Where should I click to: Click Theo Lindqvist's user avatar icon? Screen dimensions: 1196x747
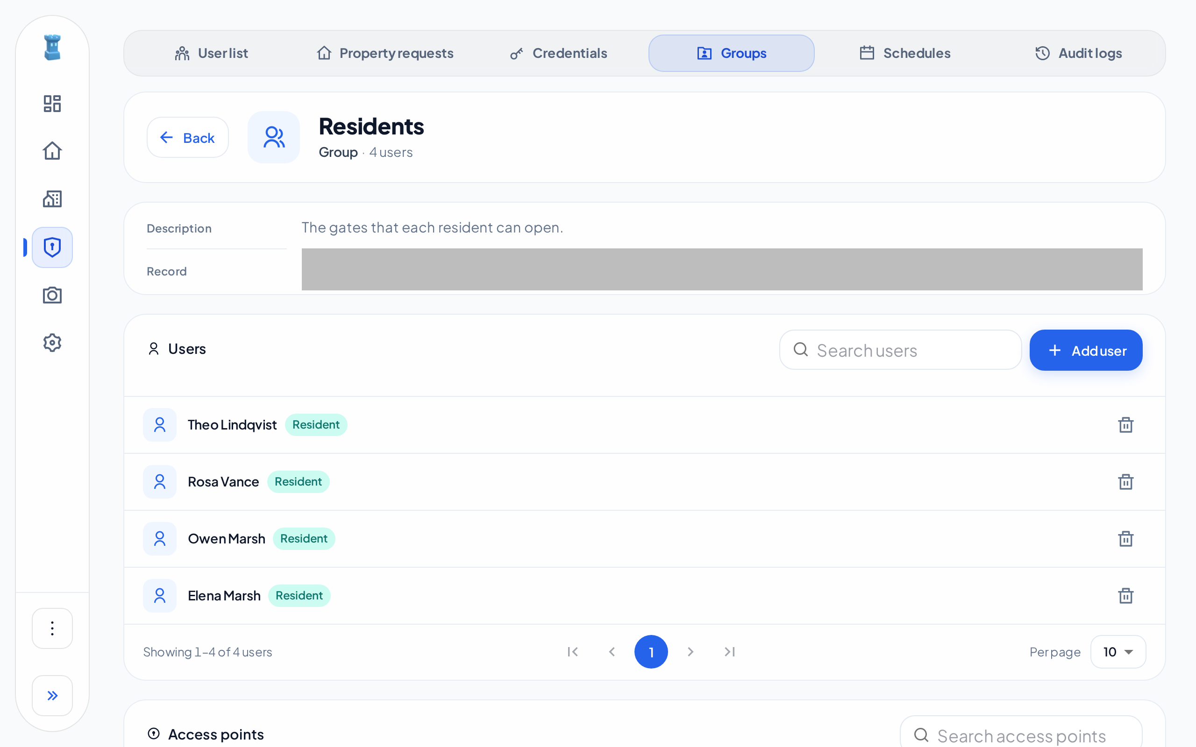pos(160,424)
